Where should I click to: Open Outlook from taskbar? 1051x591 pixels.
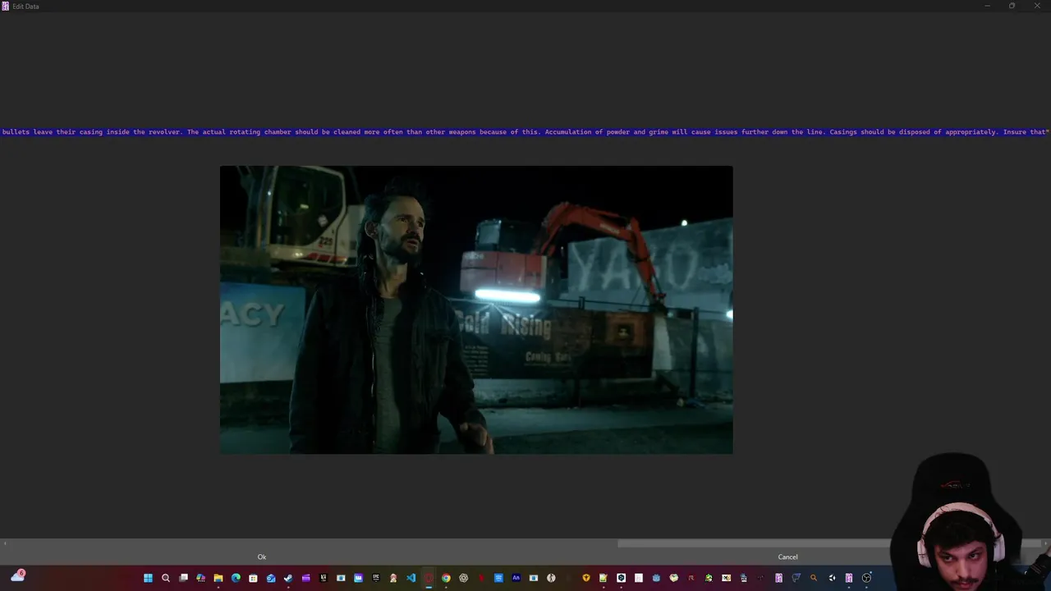271,578
